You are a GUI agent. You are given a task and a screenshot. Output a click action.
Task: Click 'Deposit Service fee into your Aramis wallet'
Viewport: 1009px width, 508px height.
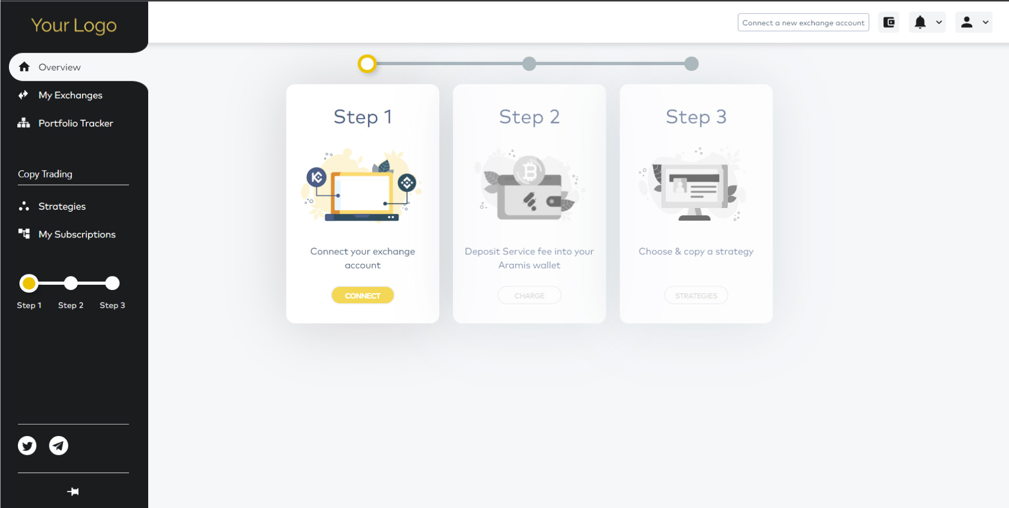(x=529, y=258)
